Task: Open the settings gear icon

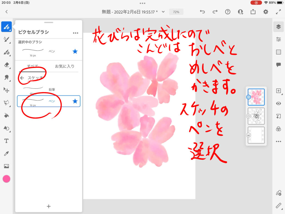Action: pos(266,12)
